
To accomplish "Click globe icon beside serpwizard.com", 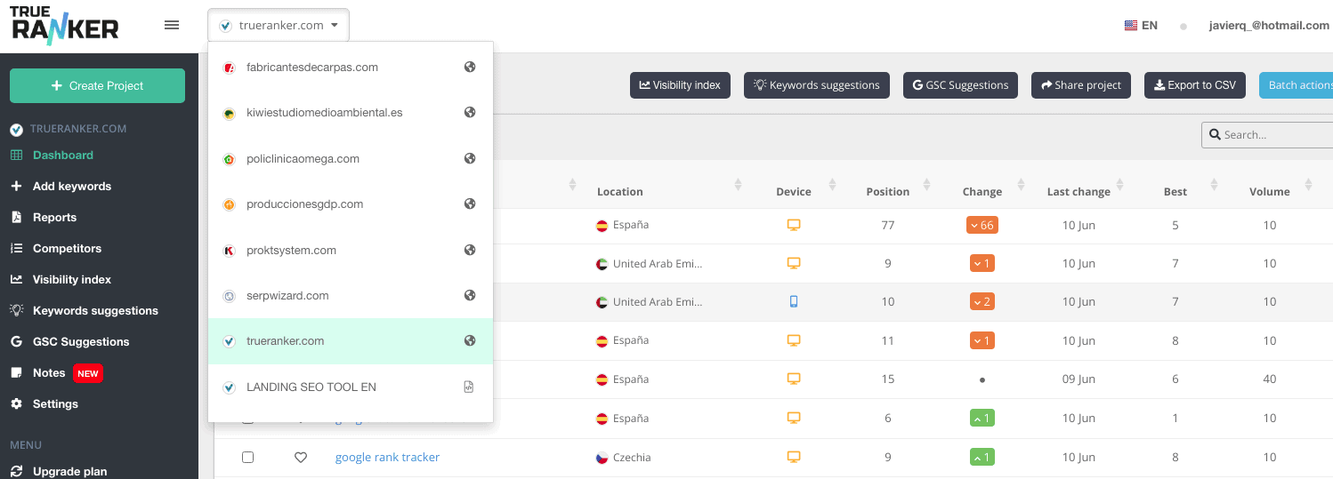I will [x=470, y=296].
